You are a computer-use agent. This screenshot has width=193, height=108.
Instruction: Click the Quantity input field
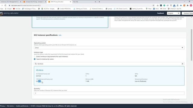coord(109,93)
